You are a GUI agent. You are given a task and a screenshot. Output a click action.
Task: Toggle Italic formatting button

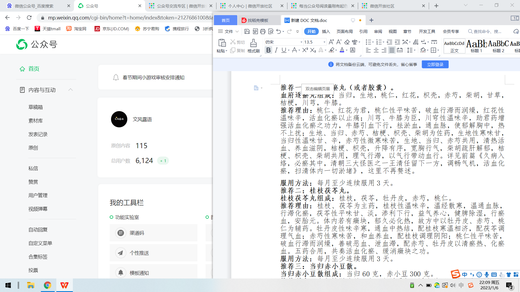coord(276,50)
